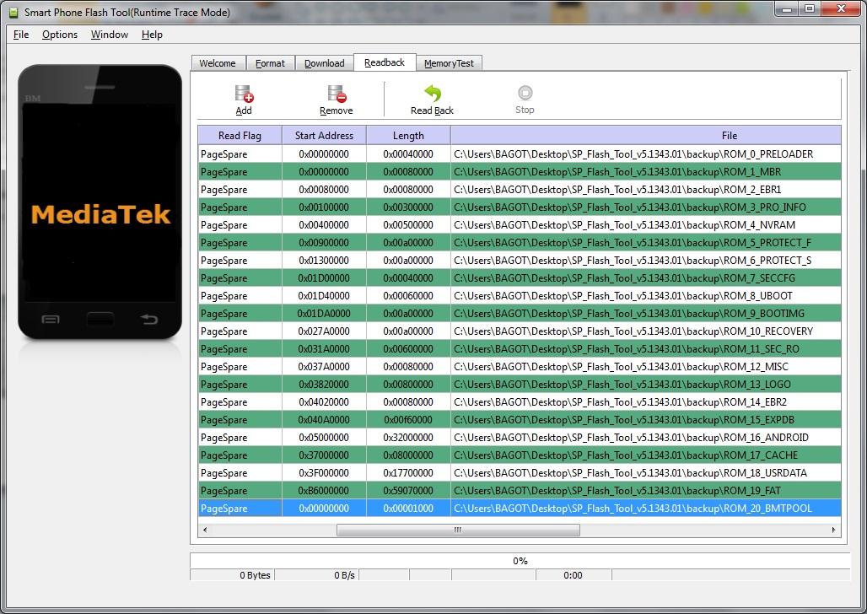Click length value 0x00001000
The width and height of the screenshot is (867, 614).
click(408, 508)
